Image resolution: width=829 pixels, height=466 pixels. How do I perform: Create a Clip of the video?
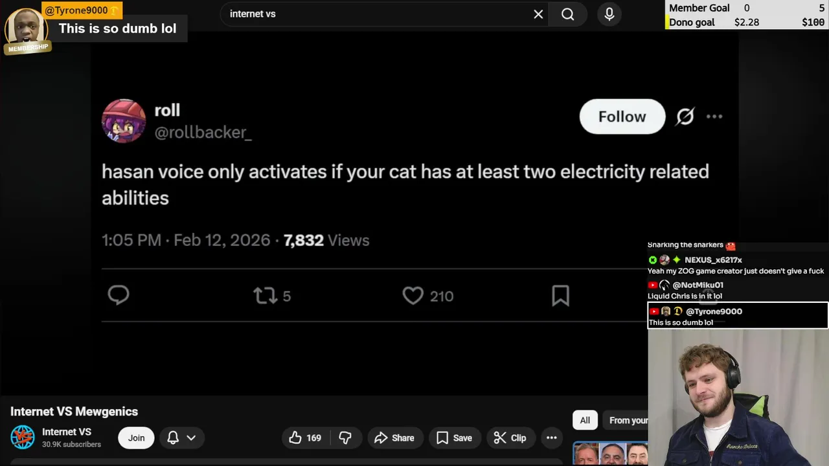(510, 438)
